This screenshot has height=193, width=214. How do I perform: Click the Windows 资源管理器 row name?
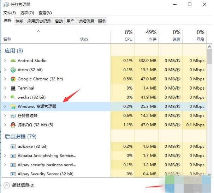click(37, 106)
